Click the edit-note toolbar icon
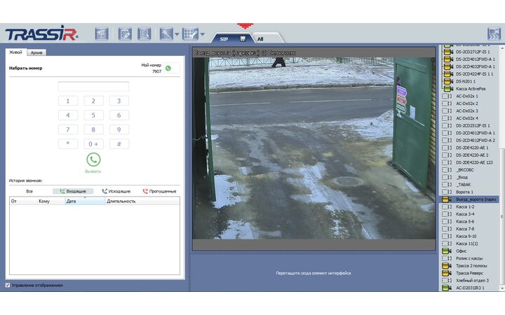The height and width of the screenshot is (315, 505). pos(125,34)
